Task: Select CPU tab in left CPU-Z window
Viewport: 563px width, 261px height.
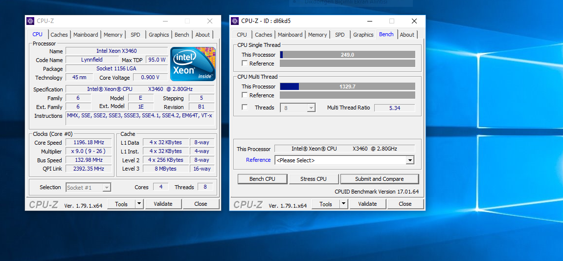Action: click(37, 34)
